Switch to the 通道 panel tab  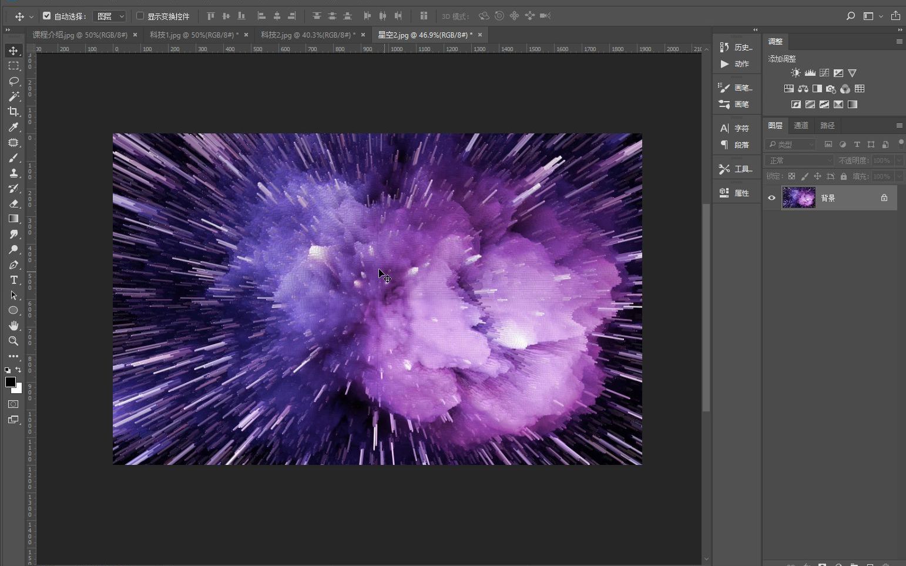[801, 125]
